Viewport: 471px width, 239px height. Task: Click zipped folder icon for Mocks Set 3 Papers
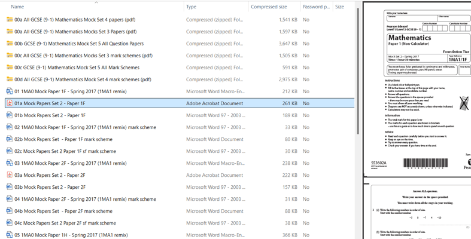pyautogui.click(x=10, y=32)
